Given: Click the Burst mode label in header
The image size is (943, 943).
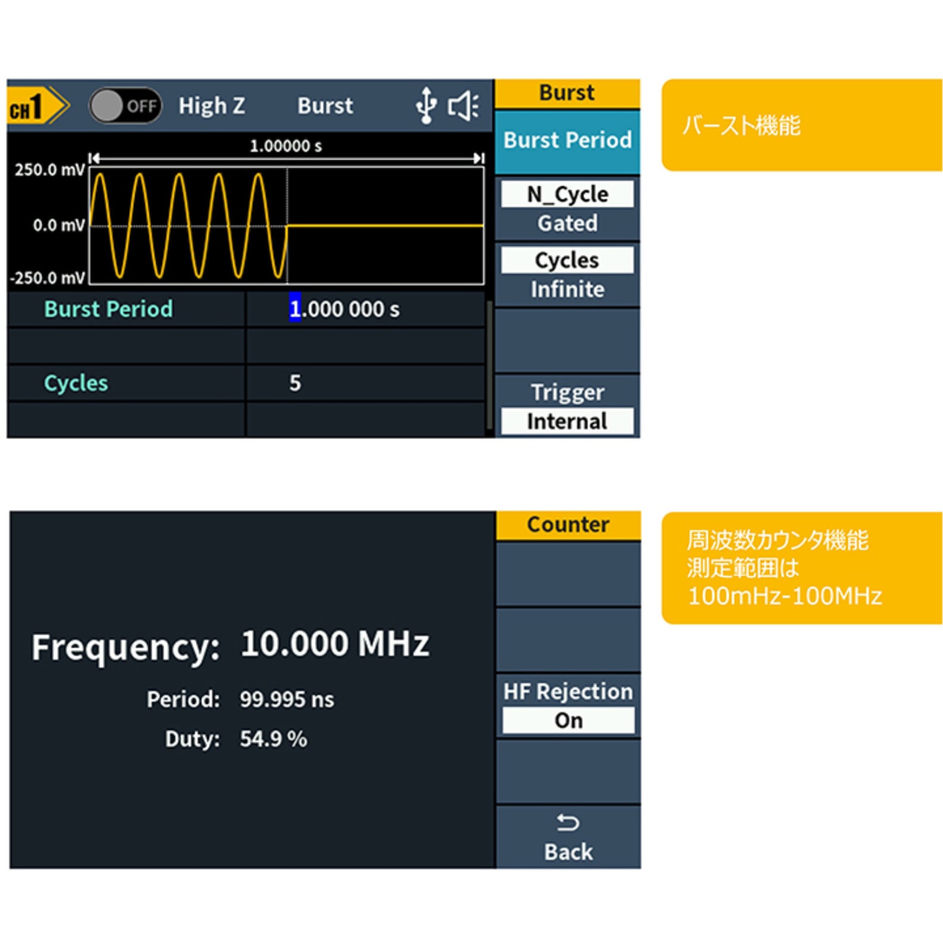Looking at the screenshot, I should coord(325,106).
